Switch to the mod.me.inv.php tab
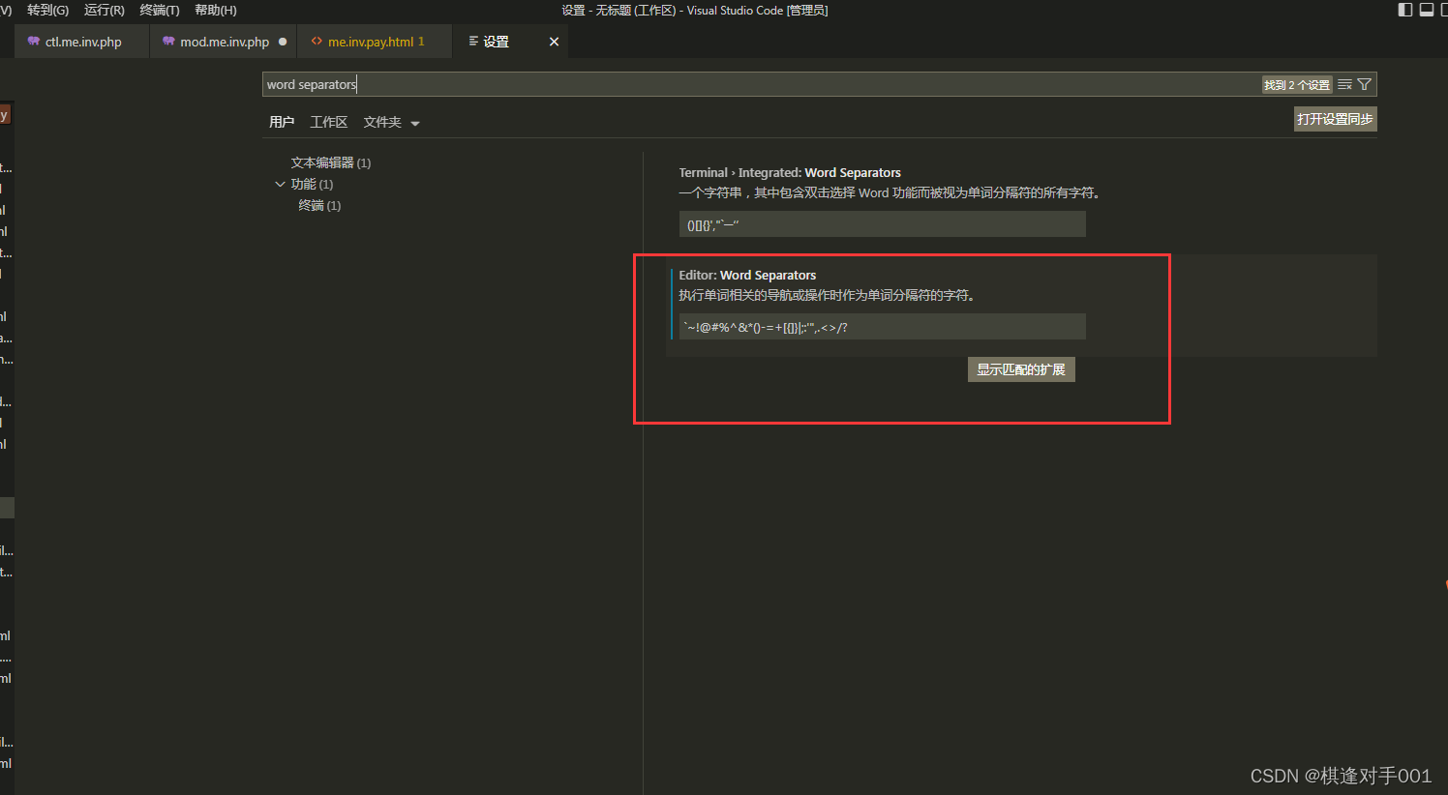The image size is (1448, 795). click(224, 42)
